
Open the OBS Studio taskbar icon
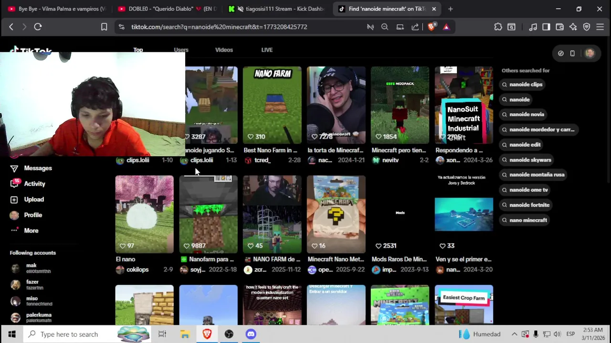(229, 334)
